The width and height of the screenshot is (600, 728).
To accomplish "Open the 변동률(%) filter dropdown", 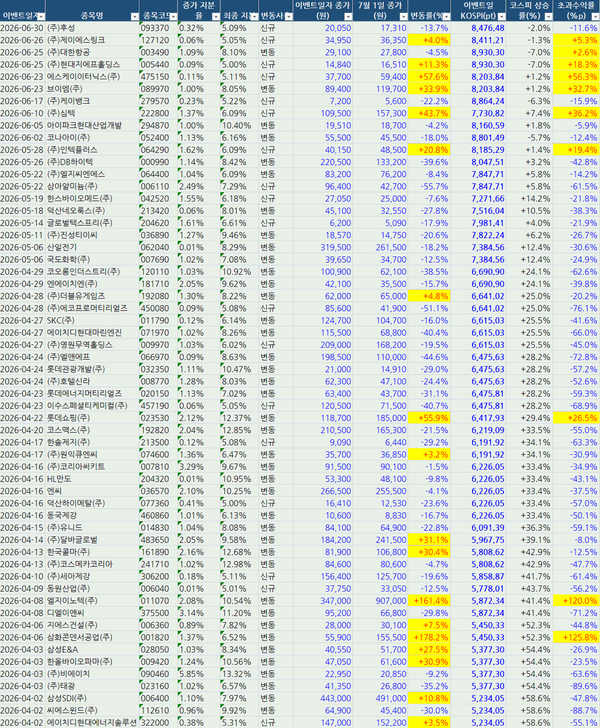I will (445, 17).
